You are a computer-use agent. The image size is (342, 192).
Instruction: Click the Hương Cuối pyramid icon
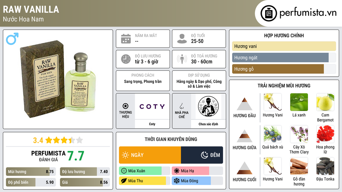[244, 168]
